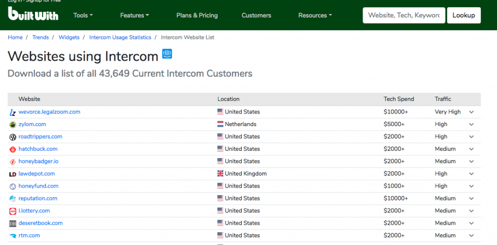Click the Netherlands flag in zylom.com row
Screen dimensions: 497x245
coord(220,124)
